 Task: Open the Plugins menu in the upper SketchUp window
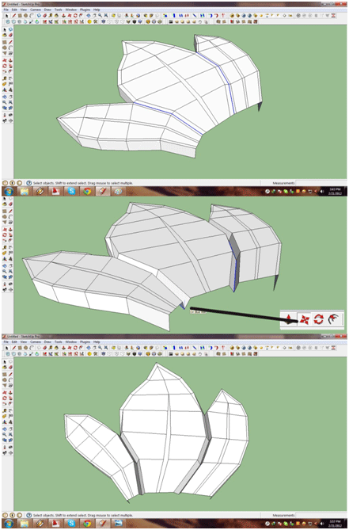[x=85, y=10]
